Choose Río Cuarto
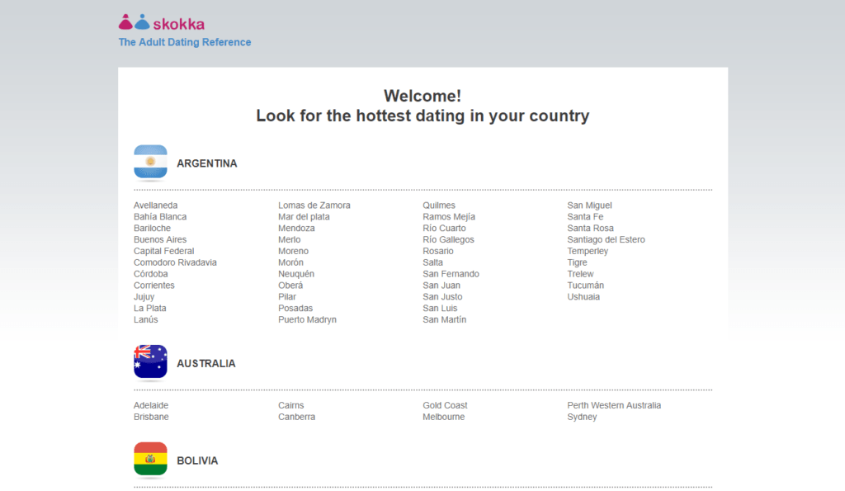 [444, 228]
